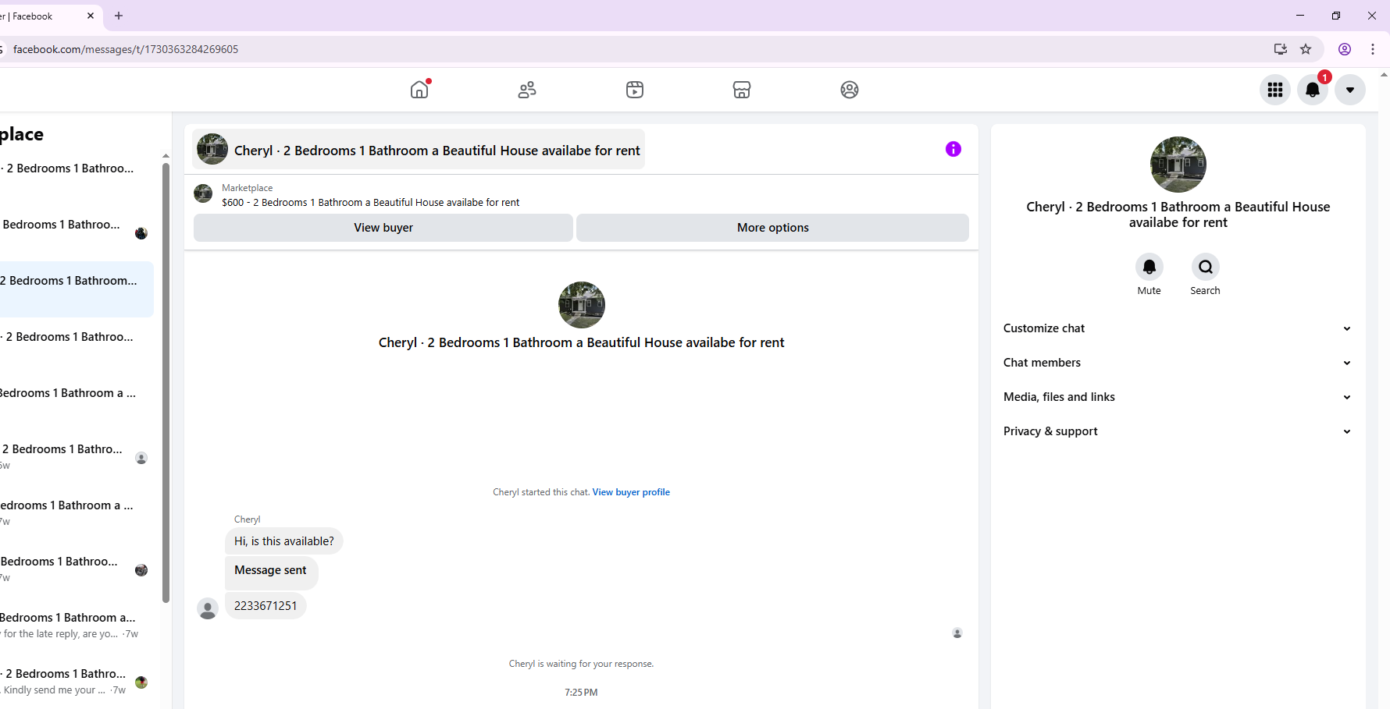1390x709 pixels.
Task: Click the 7:25 PM timestamp
Action: (x=581, y=693)
